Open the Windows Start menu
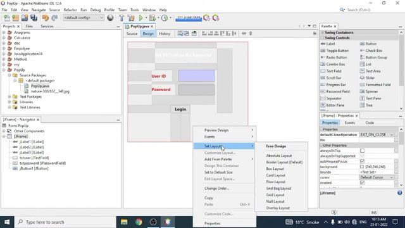 (x=7, y=222)
